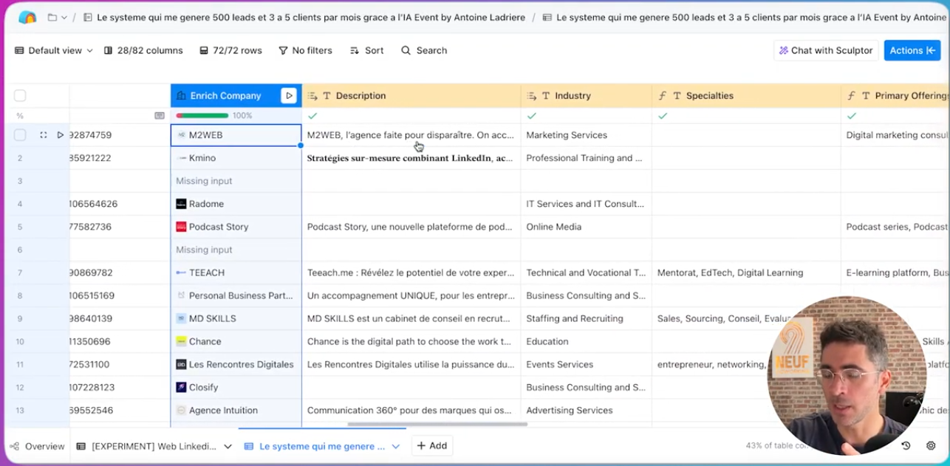Click the Enrich Company 100% progress bar
Image resolution: width=950 pixels, height=466 pixels.
pos(202,115)
